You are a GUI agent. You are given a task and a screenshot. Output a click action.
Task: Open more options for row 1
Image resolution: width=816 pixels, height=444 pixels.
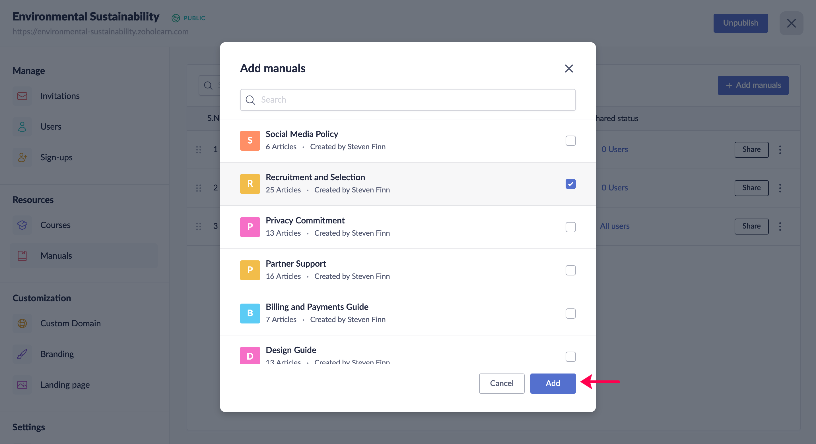(x=780, y=149)
